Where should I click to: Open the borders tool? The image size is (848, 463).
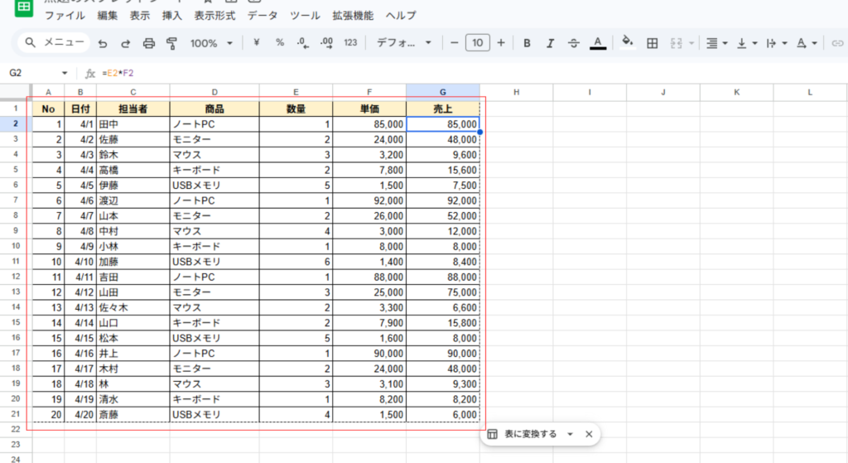pos(652,43)
